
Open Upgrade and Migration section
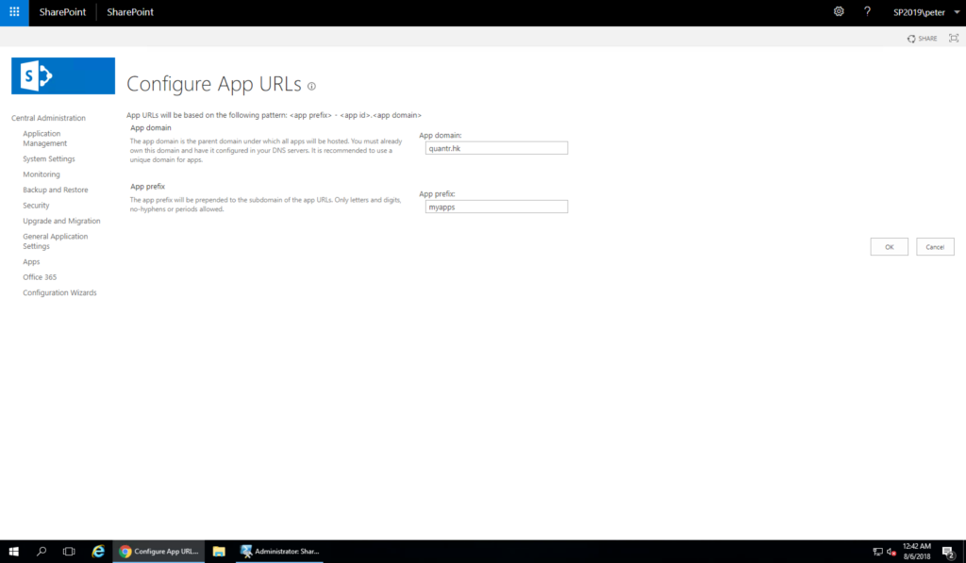tap(61, 221)
